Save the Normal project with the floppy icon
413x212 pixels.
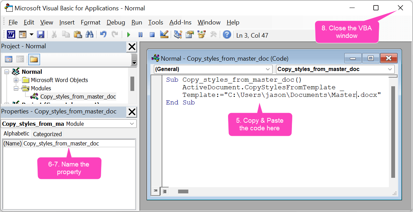[x=40, y=34]
